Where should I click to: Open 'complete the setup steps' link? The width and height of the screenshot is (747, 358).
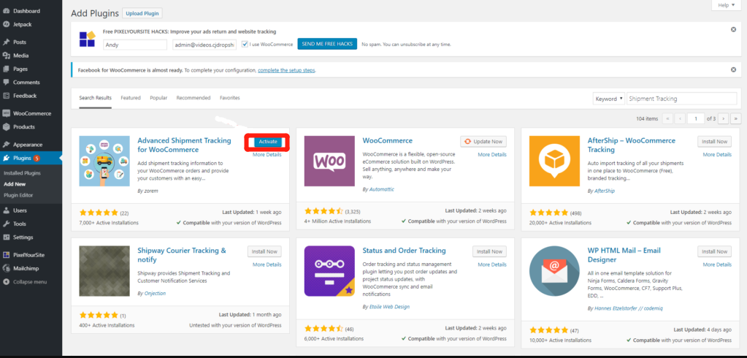tap(286, 70)
